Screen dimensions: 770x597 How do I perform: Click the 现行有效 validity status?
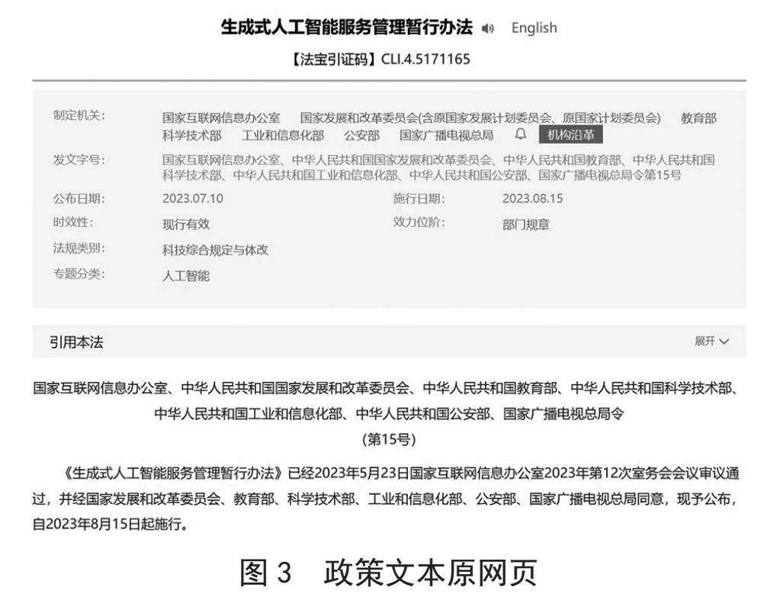click(x=186, y=224)
